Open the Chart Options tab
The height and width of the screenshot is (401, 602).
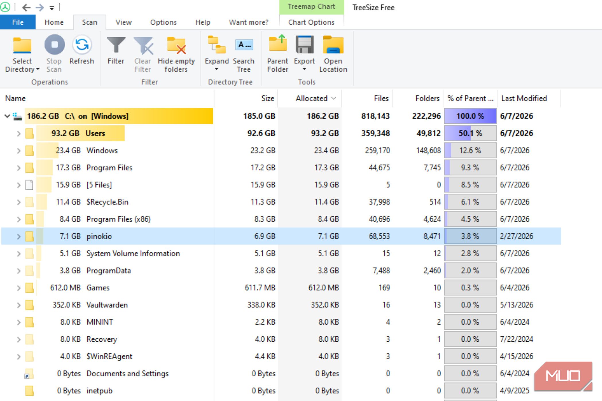(x=311, y=22)
